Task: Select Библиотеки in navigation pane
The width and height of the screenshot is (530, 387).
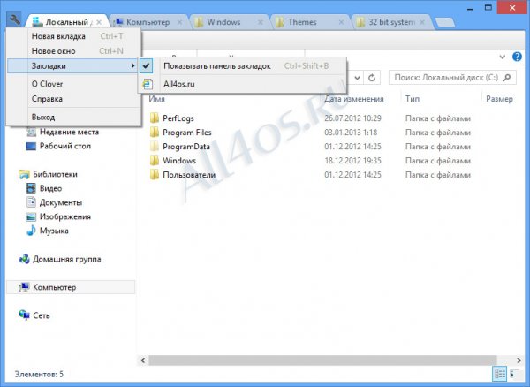Action: tap(55, 174)
